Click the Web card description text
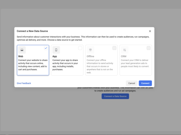The height and width of the screenshot is (135, 181). (33, 65)
